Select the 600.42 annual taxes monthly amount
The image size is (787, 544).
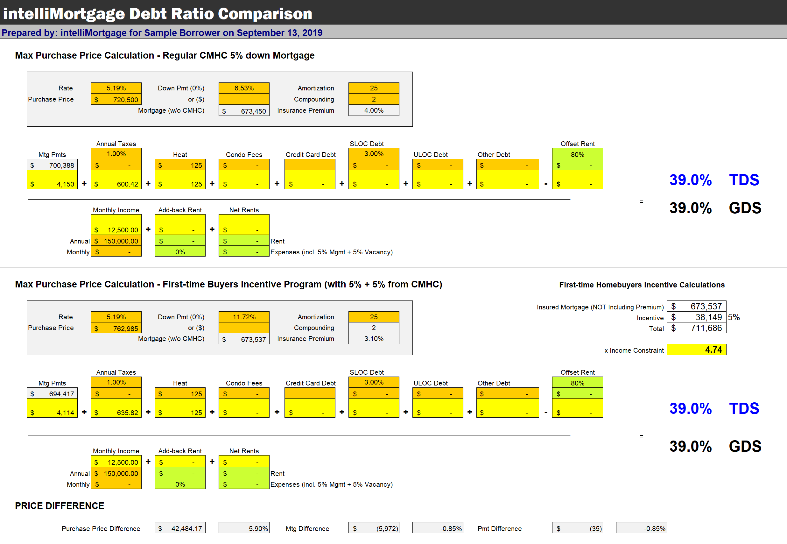pyautogui.click(x=116, y=180)
